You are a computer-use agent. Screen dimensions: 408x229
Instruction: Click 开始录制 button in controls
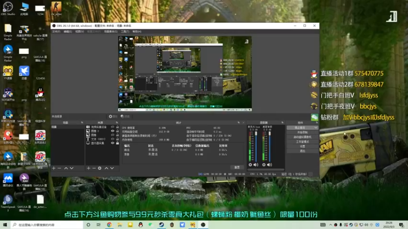click(302, 132)
